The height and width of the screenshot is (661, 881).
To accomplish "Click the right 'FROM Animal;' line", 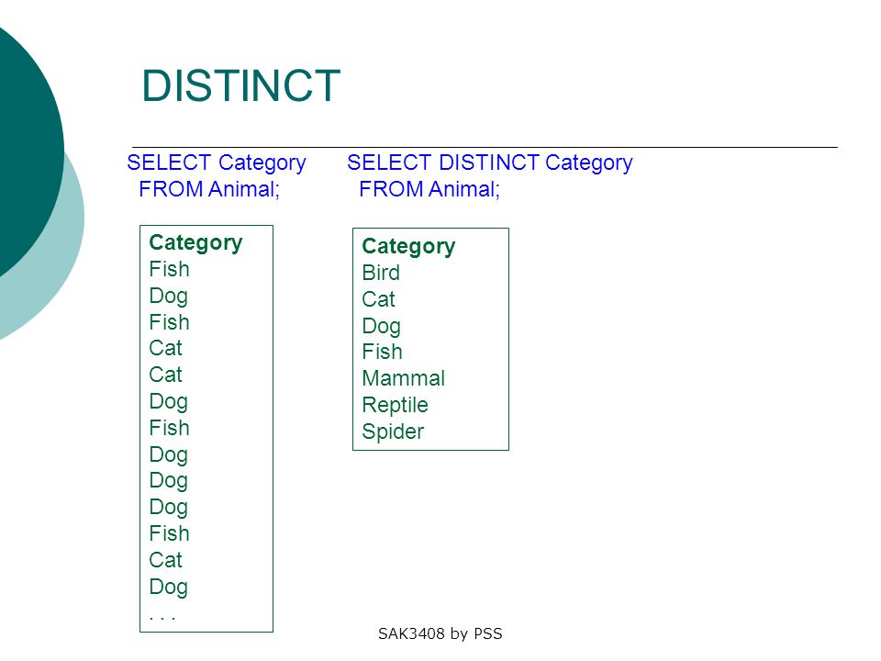I will pos(429,189).
